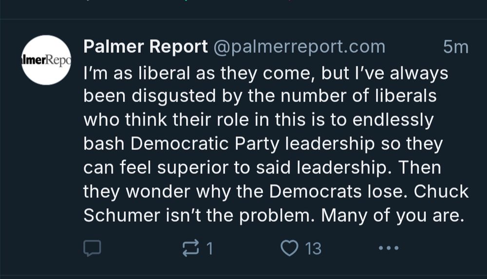Screen dimensions: 487x279
Task: Open the 5m timestamp
Action: [456, 47]
